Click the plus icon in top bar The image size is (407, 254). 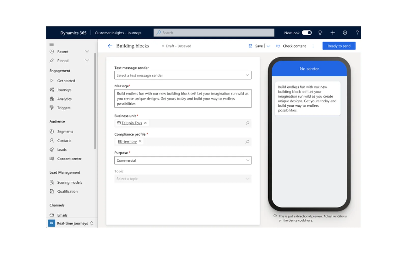click(x=332, y=33)
